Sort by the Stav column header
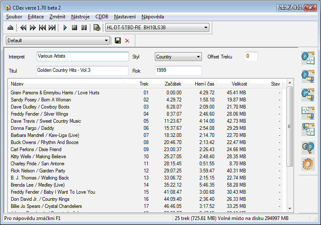 (x=266, y=84)
